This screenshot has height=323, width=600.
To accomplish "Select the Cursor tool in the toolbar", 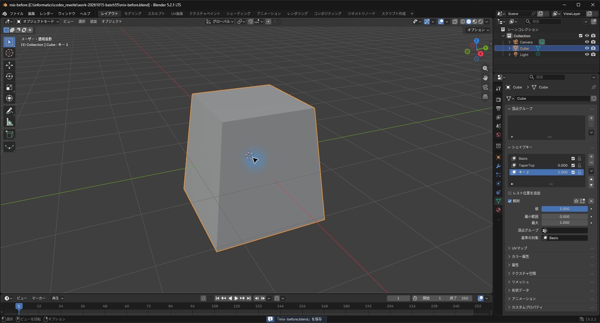I will (x=9, y=53).
